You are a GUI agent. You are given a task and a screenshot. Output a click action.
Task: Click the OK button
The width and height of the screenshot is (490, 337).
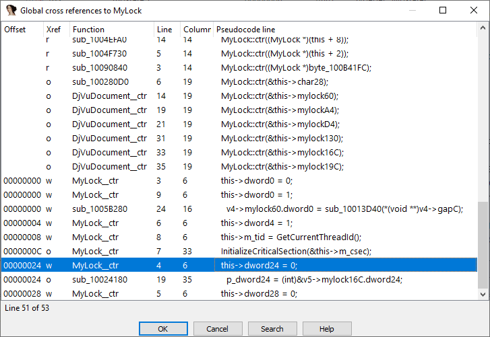pos(163,328)
